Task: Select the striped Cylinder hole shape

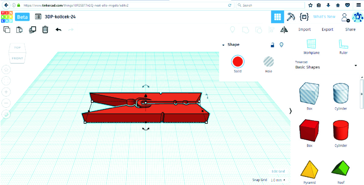Action: tap(341, 94)
